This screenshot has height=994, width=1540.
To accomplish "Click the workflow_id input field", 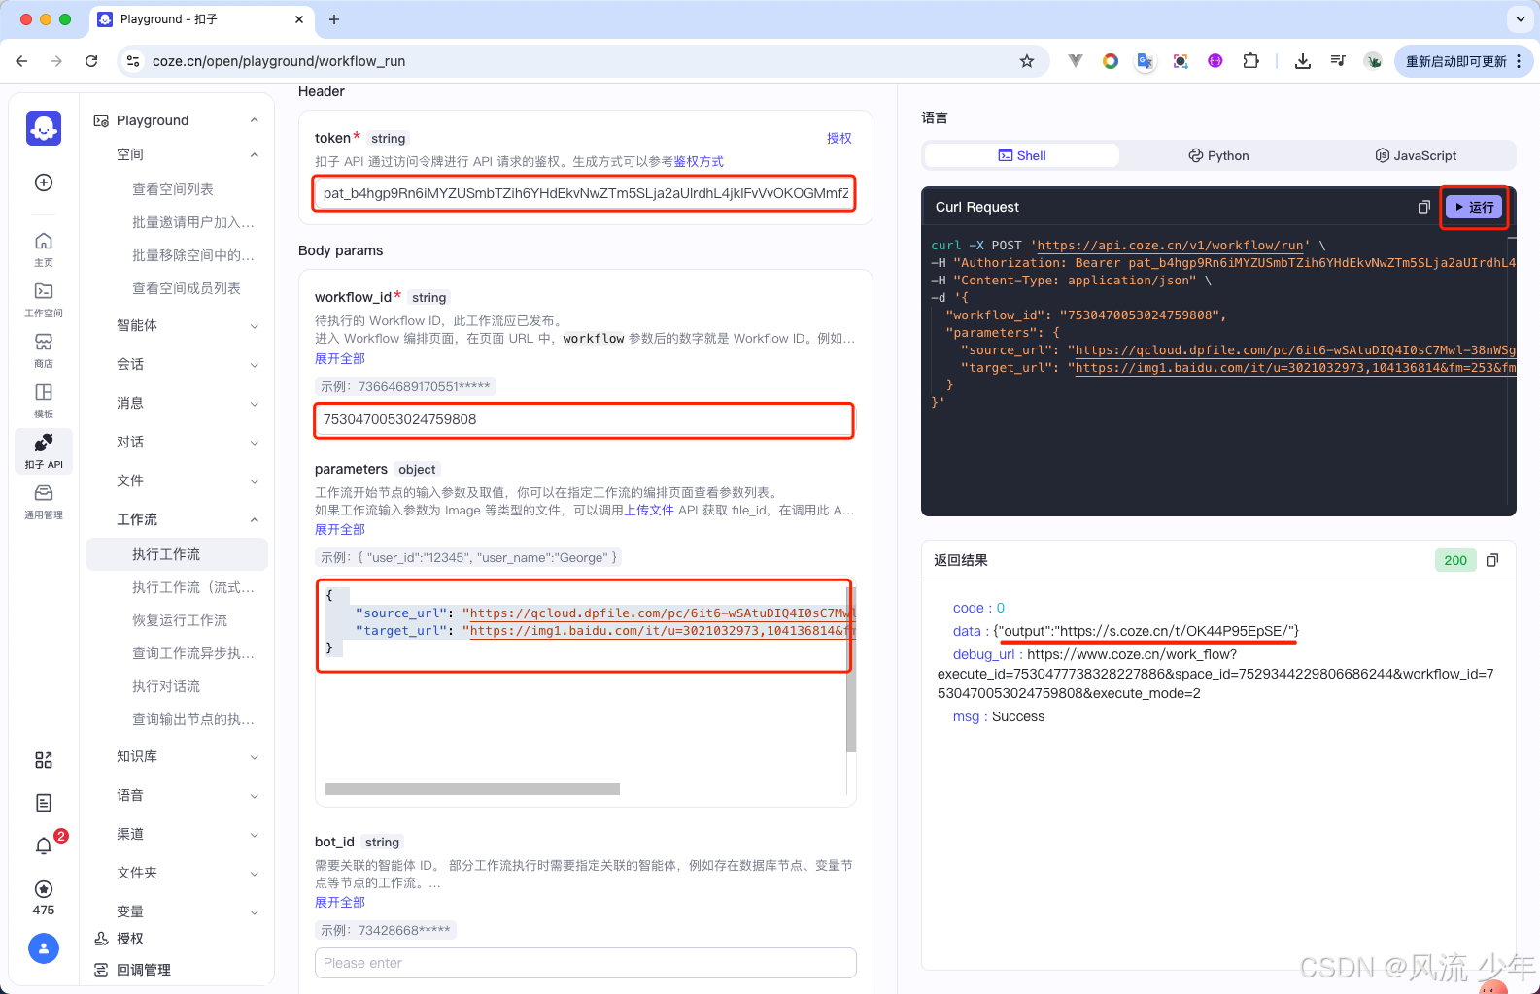I will (x=584, y=419).
